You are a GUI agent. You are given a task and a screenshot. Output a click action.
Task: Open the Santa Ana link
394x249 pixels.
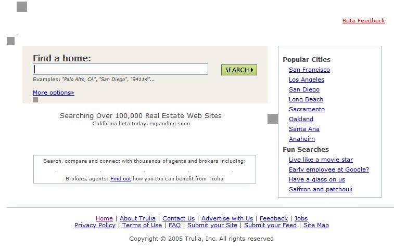[304, 129]
